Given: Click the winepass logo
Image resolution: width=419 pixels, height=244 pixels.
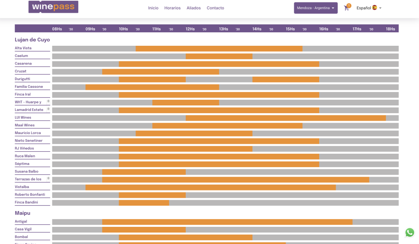Looking at the screenshot, I should [53, 7].
